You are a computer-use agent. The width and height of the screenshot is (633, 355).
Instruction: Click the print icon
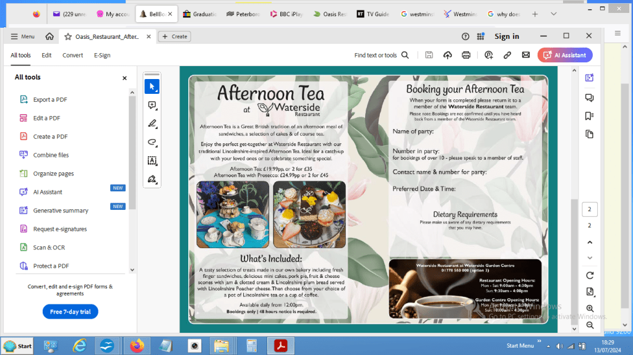466,55
